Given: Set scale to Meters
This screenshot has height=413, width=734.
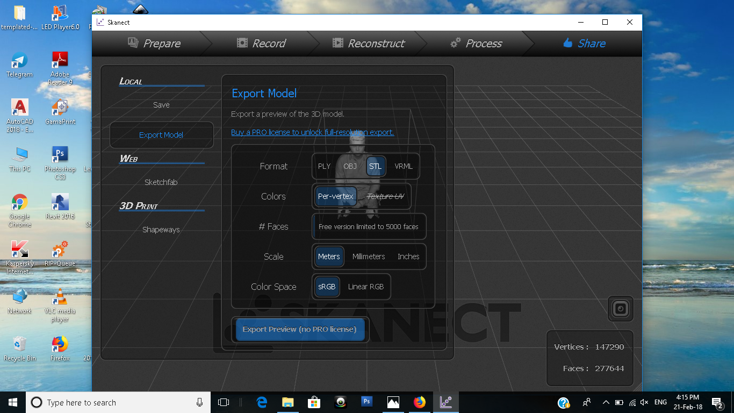Looking at the screenshot, I should [329, 257].
